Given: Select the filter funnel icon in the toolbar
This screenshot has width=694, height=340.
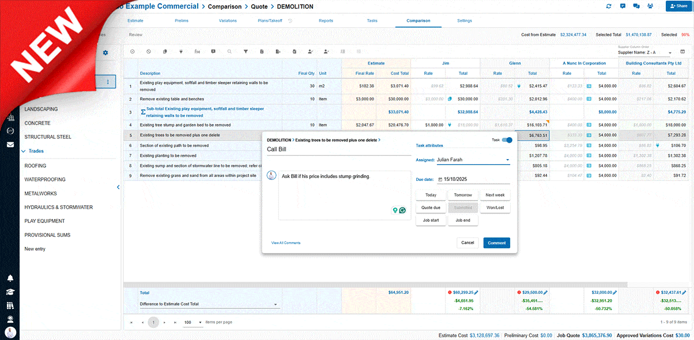Looking at the screenshot, I should [x=245, y=51].
